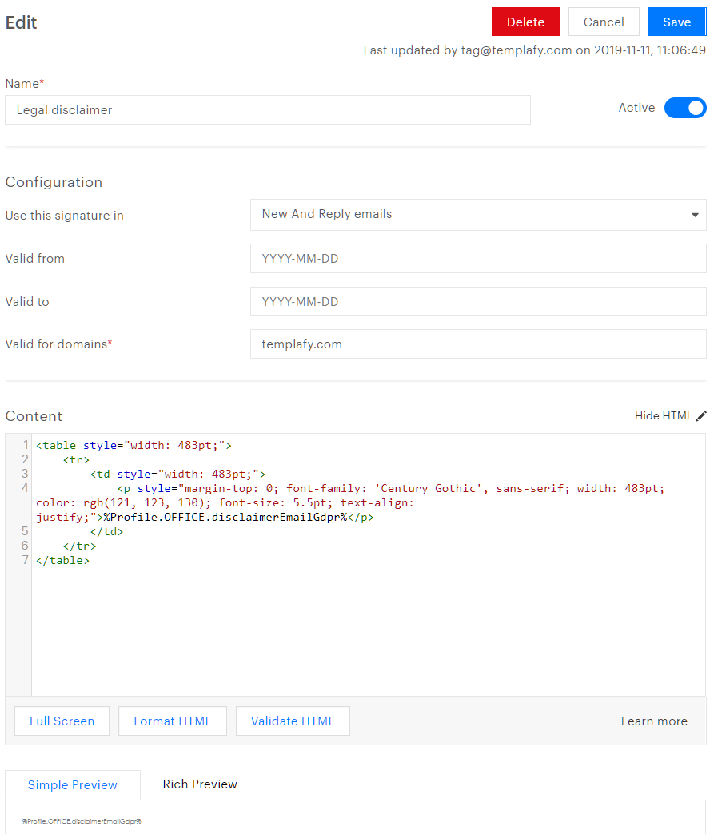Screen dimensions: 710x834
Task: Format the HTML code
Action: [172, 721]
